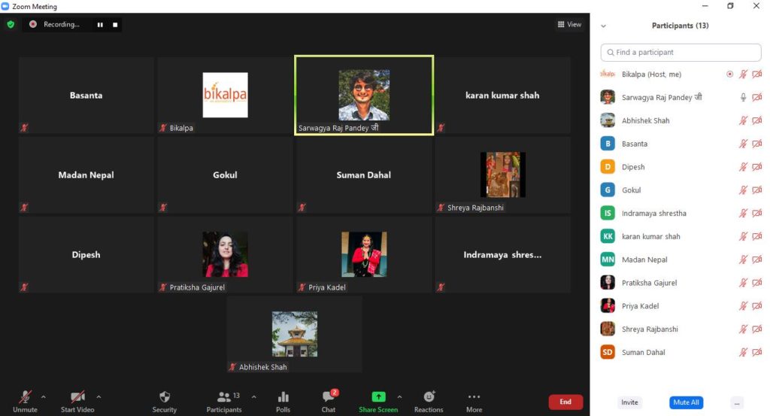Expand audio options arrow next to Unmute

coord(43,396)
